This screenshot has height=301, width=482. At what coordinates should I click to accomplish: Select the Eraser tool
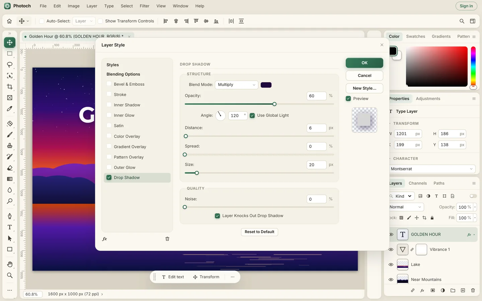[10, 168]
